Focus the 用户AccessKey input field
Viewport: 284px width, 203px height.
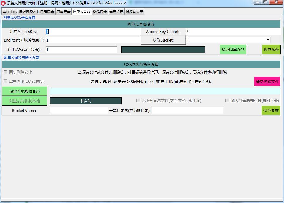(93, 32)
